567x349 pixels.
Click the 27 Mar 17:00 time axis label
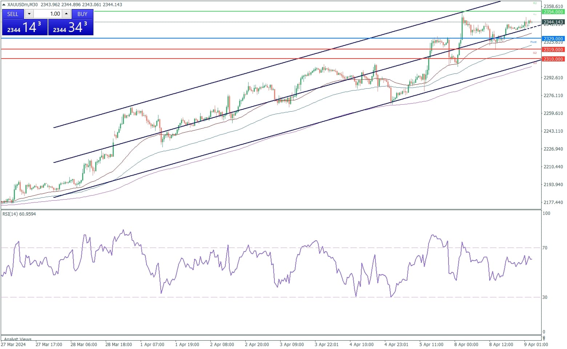coord(49,345)
